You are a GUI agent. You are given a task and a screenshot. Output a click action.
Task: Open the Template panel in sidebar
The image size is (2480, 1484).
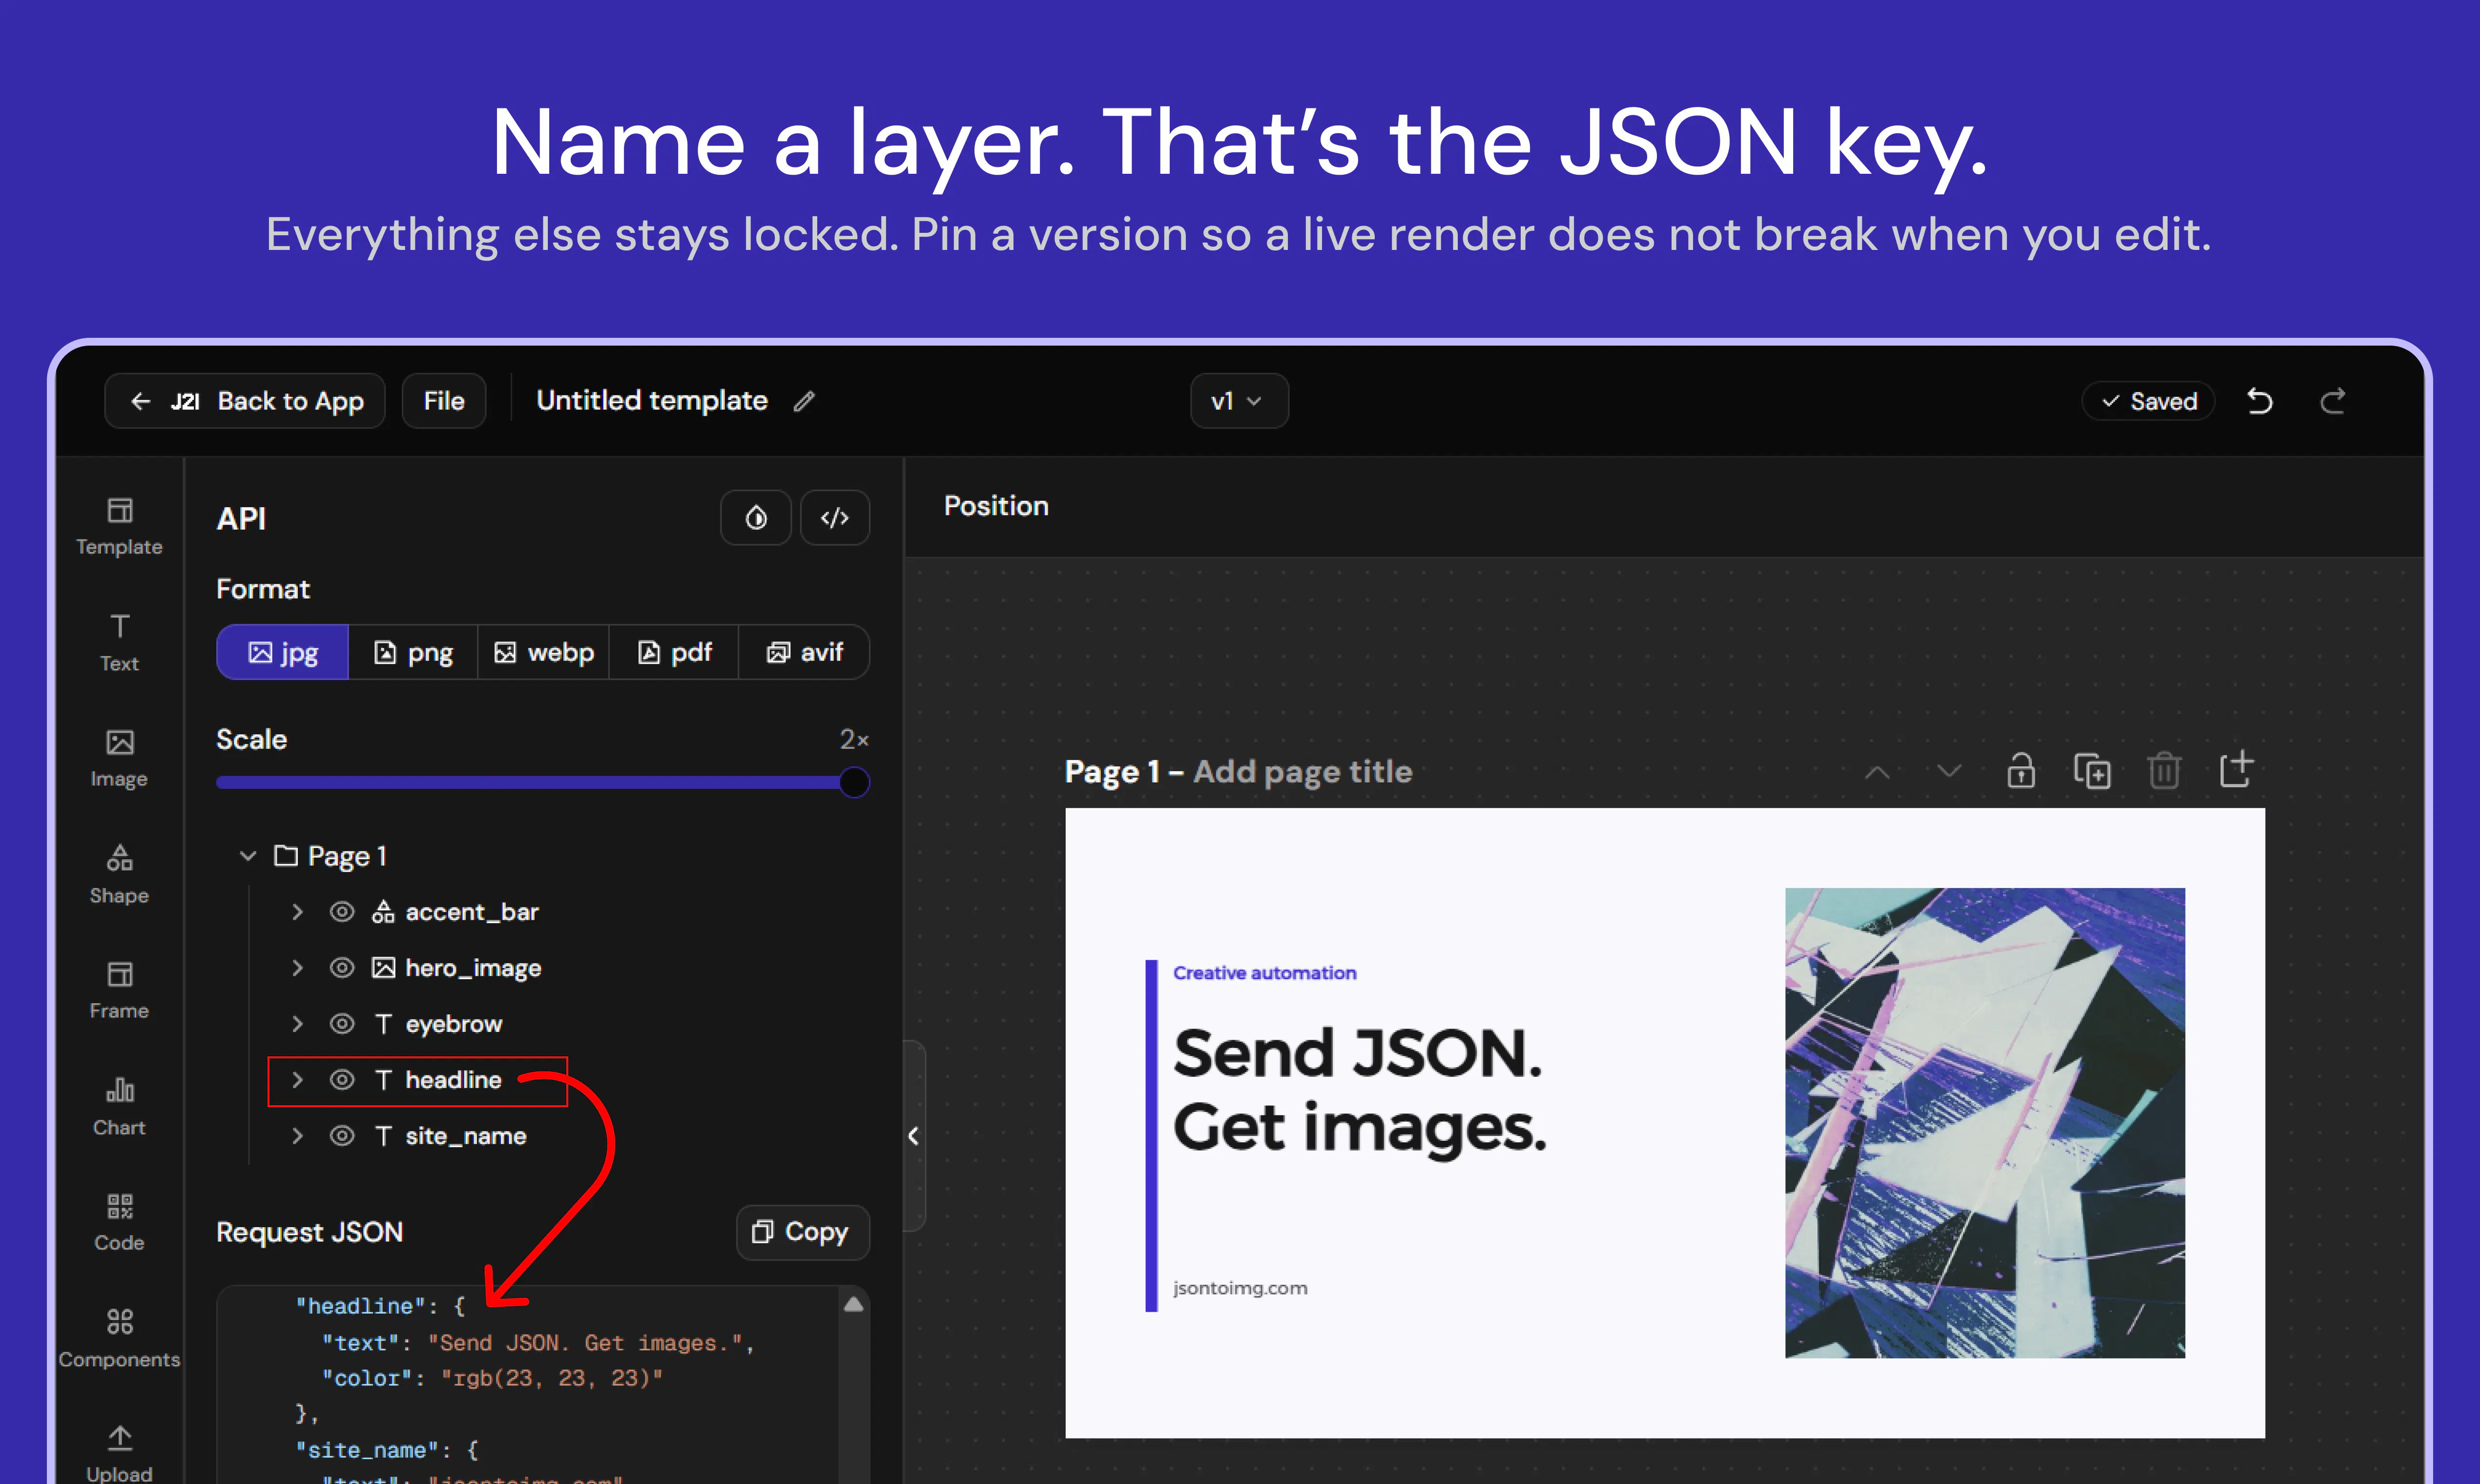click(x=119, y=527)
